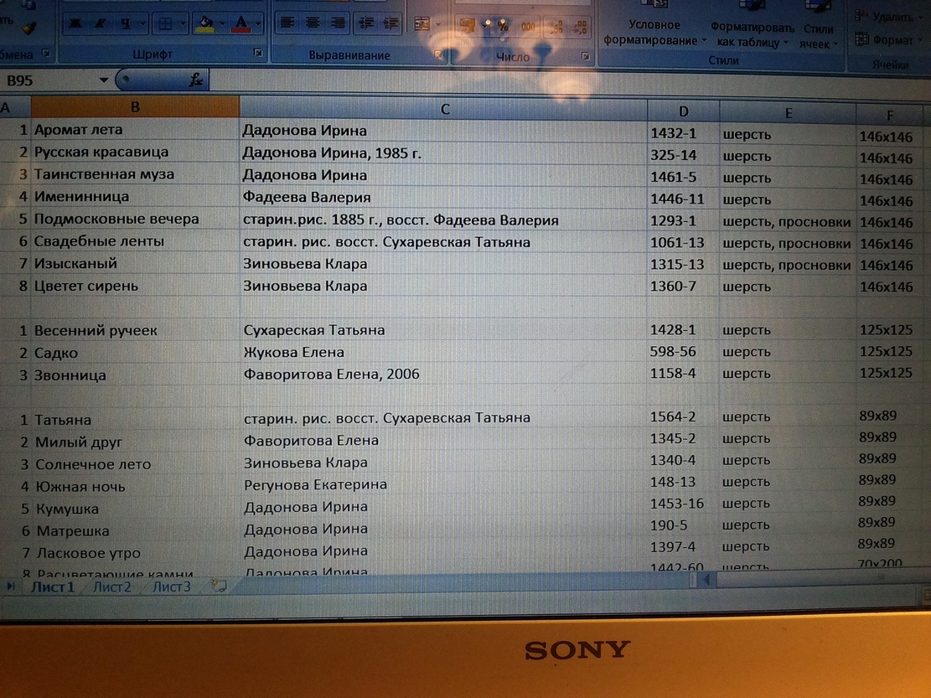931x698 pixels.
Task: Expand Форматировать как таблицу menu
Action: coord(752,34)
